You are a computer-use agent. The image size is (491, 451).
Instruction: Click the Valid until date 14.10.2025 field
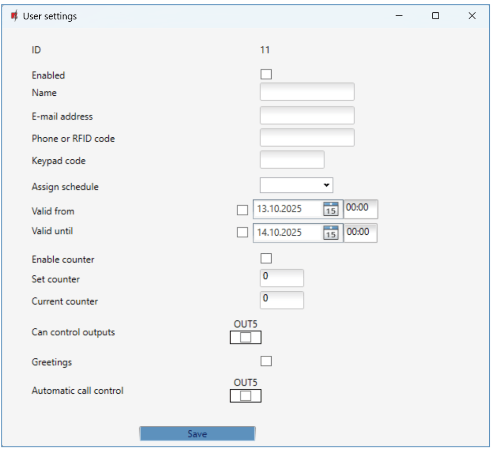coord(287,232)
